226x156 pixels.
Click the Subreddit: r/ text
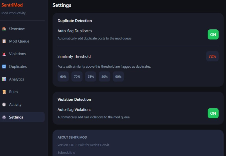66,153
